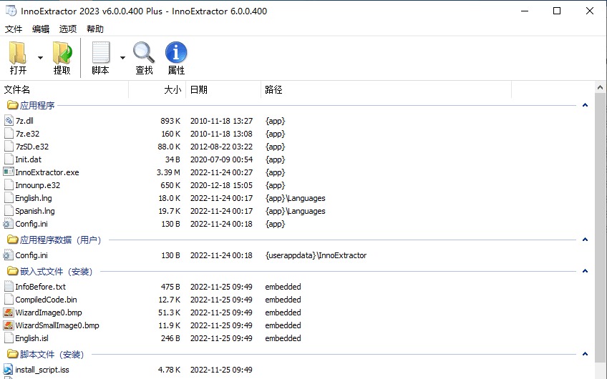607x379 pixels.
Task: Click the 脚本 (Script) notepad icon
Action: click(x=101, y=52)
